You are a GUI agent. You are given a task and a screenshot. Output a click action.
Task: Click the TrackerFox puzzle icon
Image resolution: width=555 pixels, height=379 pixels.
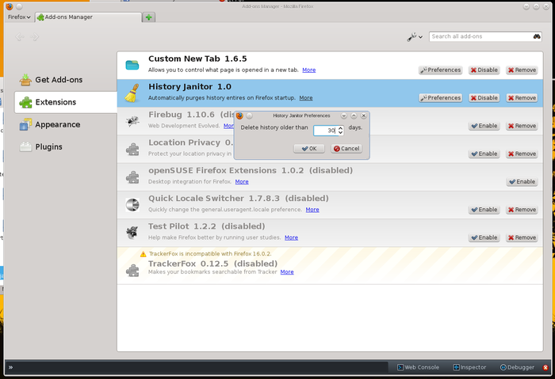pos(132,271)
